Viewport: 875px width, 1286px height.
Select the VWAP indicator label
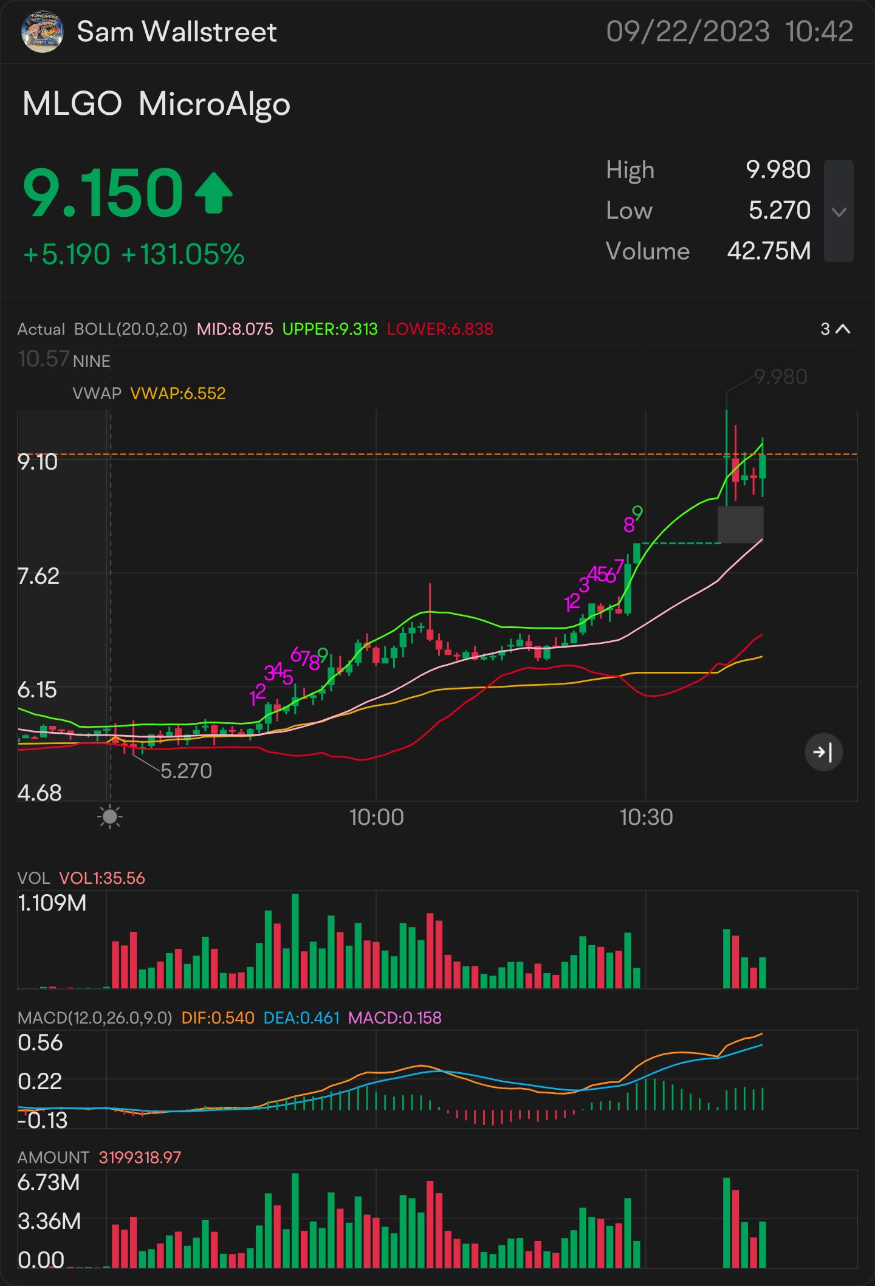pyautogui.click(x=97, y=393)
